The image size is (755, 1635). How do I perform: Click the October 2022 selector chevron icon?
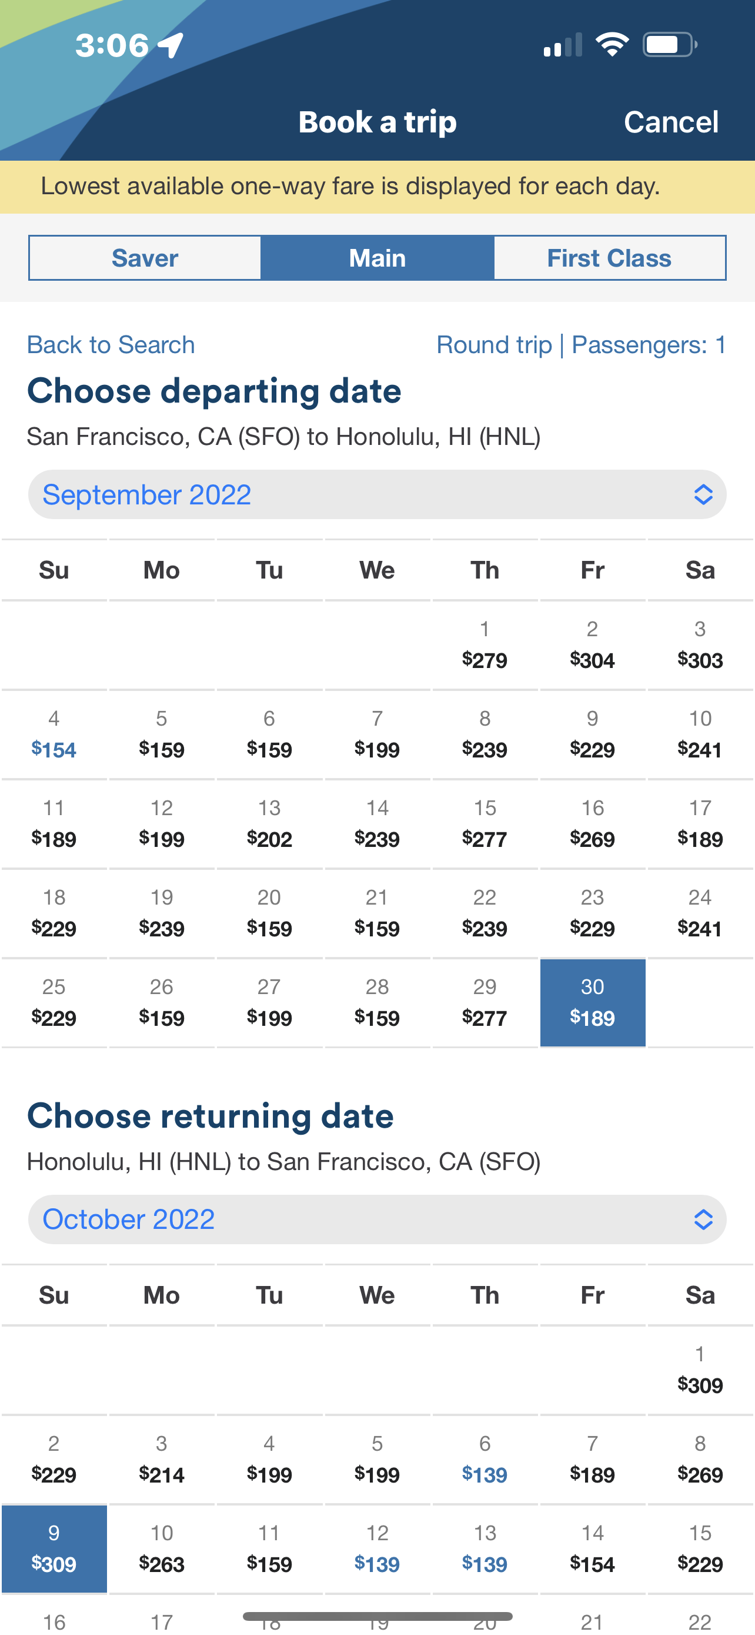click(703, 1219)
